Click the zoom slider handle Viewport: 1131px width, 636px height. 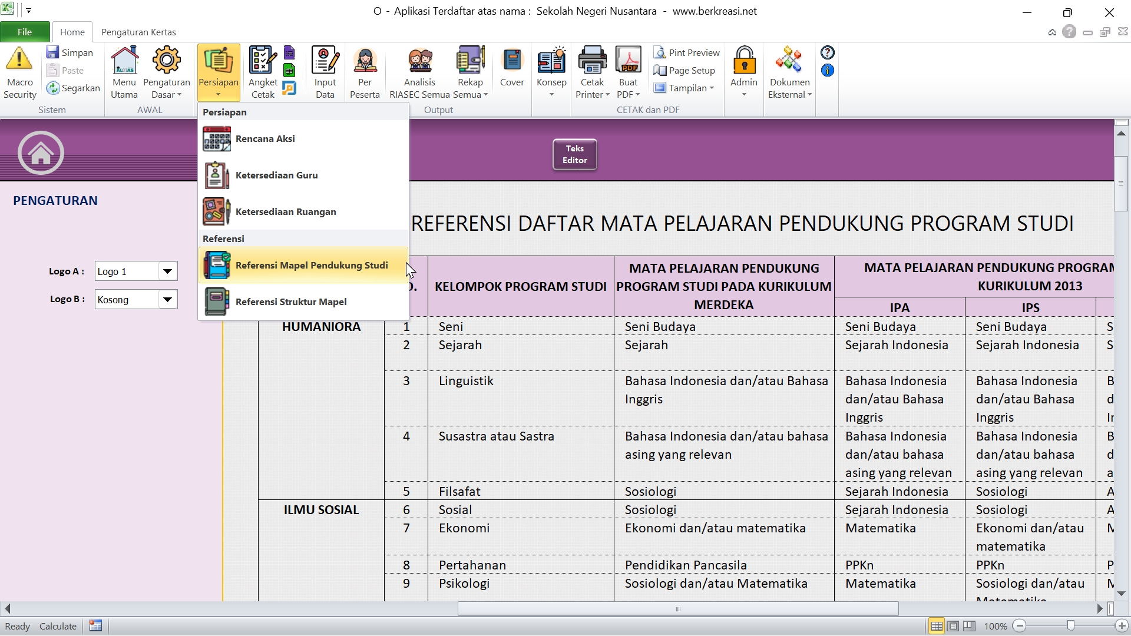tap(1070, 626)
